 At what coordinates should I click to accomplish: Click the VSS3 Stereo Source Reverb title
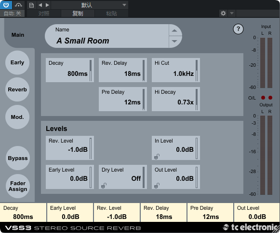pyautogui.click(x=73, y=228)
